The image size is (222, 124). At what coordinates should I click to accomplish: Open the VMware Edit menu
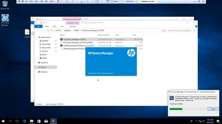[x=31, y=1]
